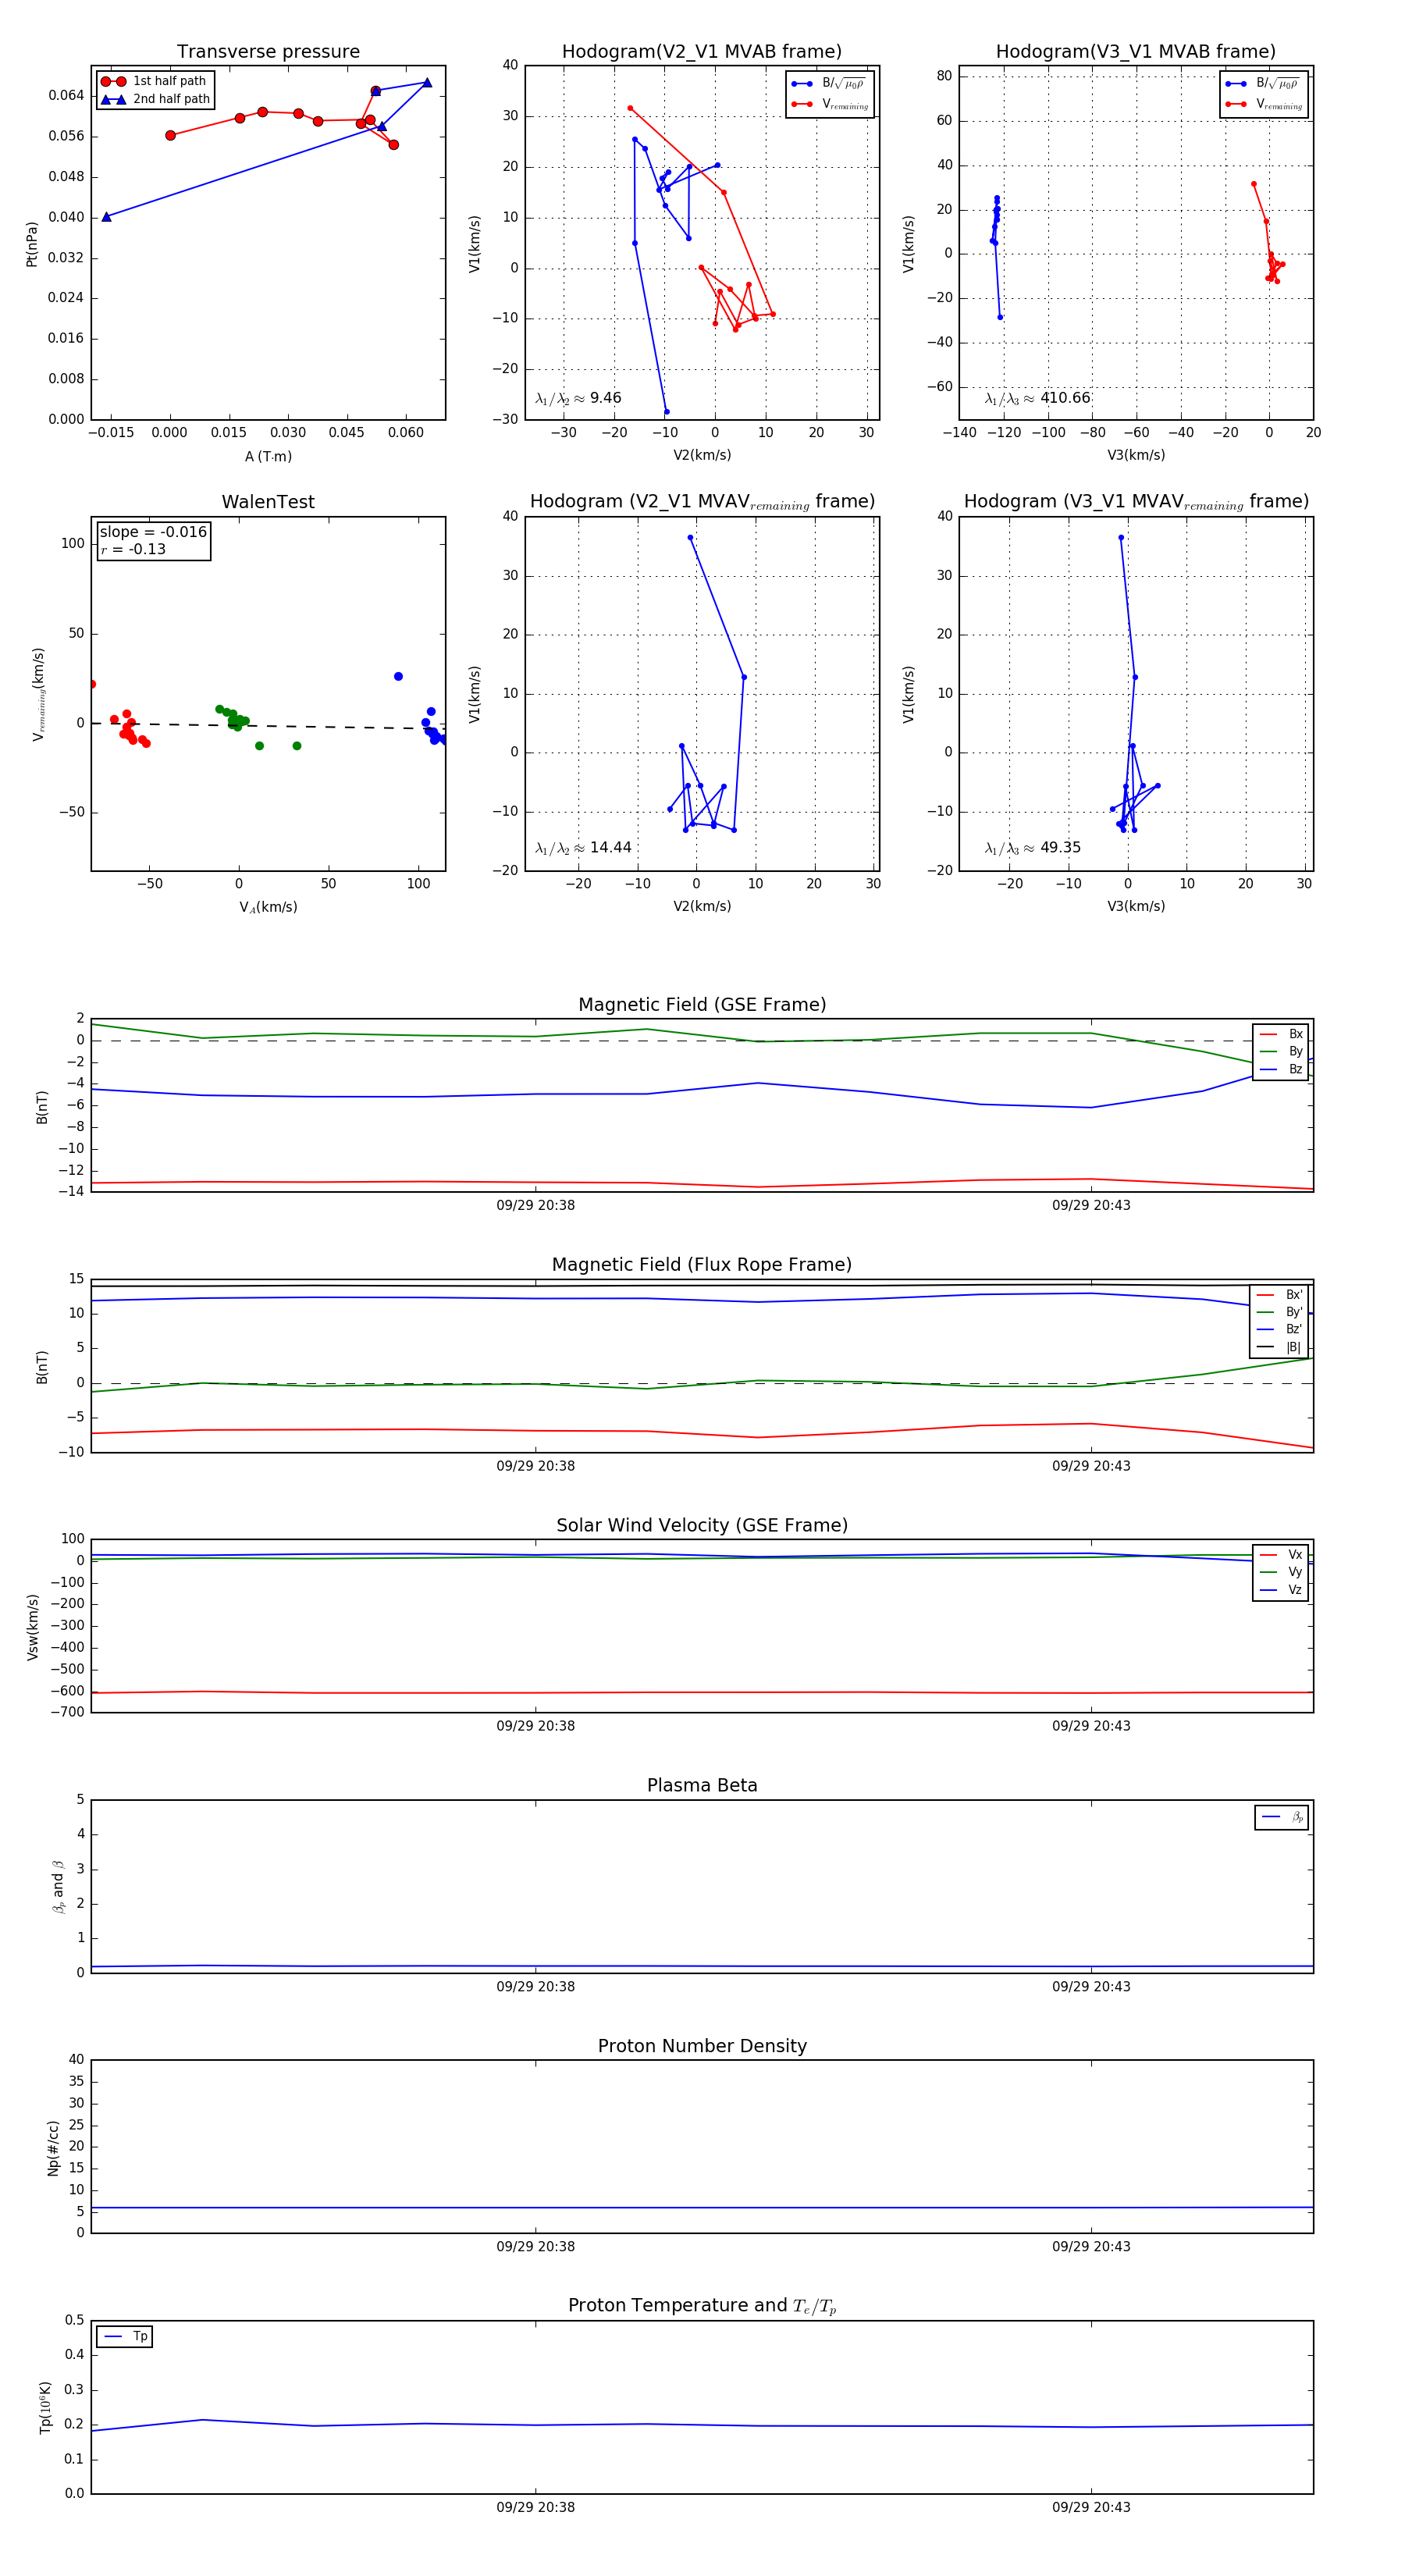Click the "Solar Wind Velocity (GSE Frame)" title
This screenshot has width=1405, height=2576.
click(702, 1525)
